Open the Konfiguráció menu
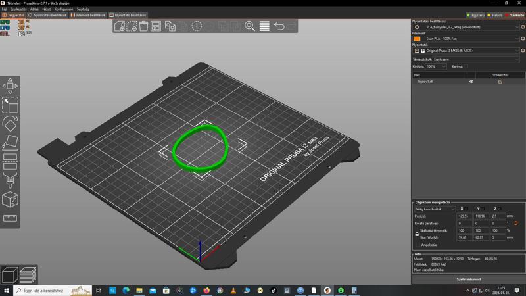 coord(64,9)
